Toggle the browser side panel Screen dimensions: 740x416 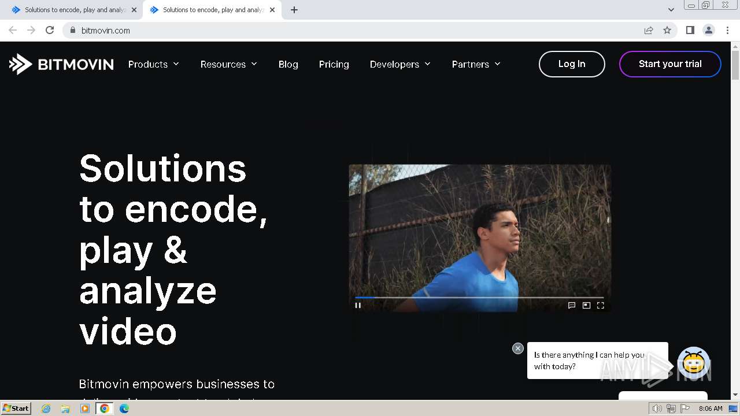tap(690, 31)
